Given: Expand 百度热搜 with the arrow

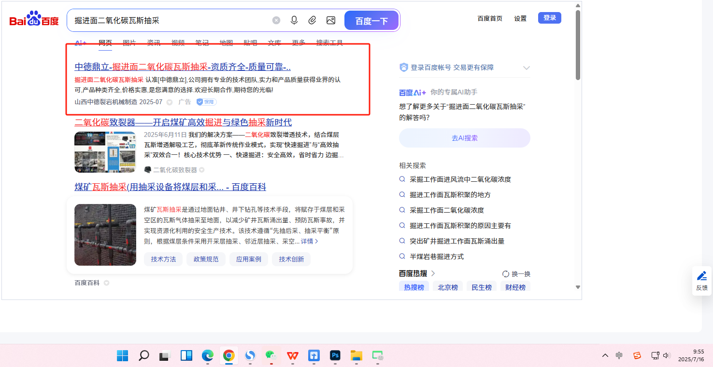Looking at the screenshot, I should (433, 273).
